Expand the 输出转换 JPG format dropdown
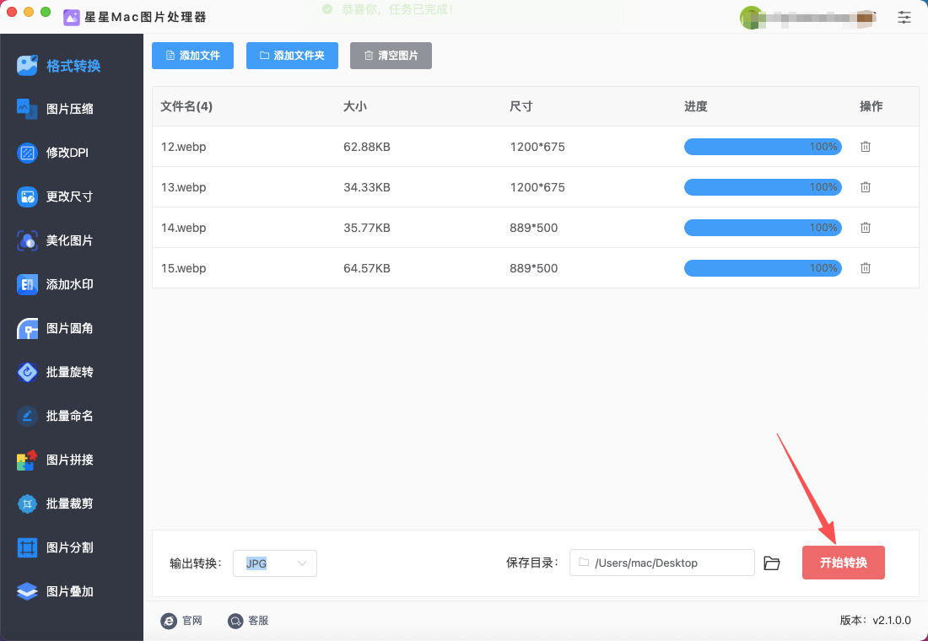This screenshot has width=928, height=641. (x=275, y=563)
